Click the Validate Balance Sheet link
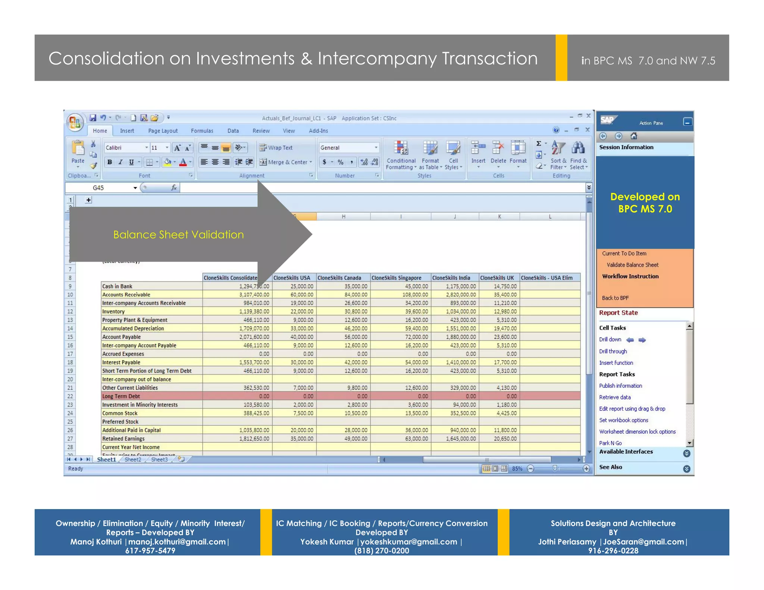The width and height of the screenshot is (764, 590). (632, 265)
